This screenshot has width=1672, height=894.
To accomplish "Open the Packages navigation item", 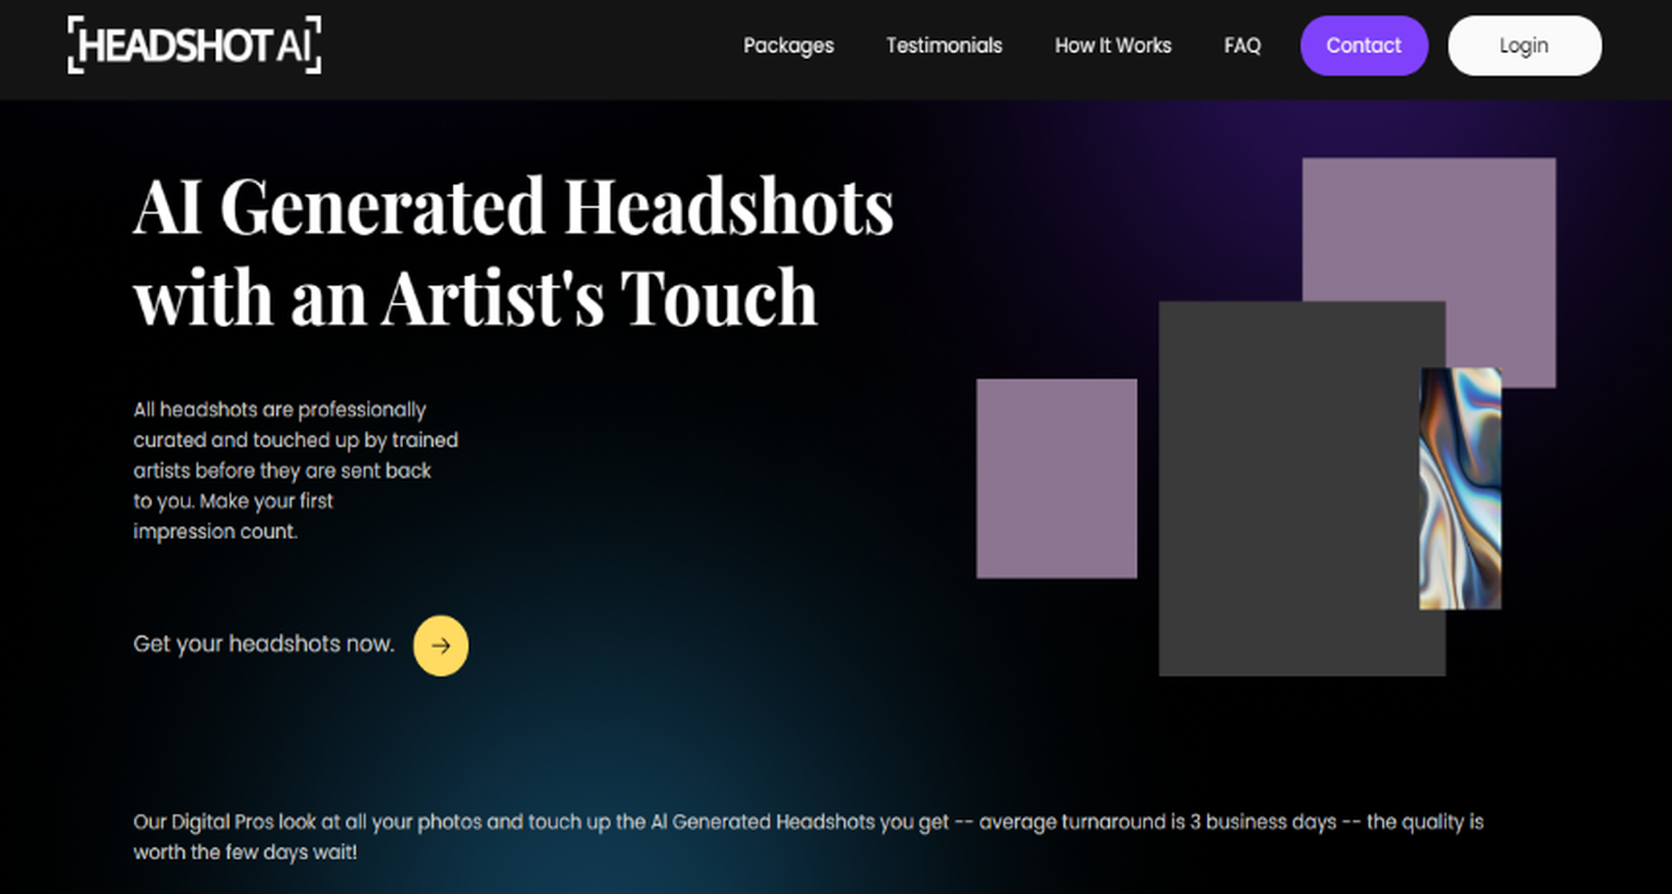I will click(788, 46).
